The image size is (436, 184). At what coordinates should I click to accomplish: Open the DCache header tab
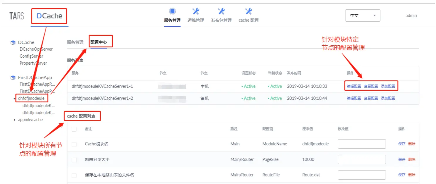point(49,16)
